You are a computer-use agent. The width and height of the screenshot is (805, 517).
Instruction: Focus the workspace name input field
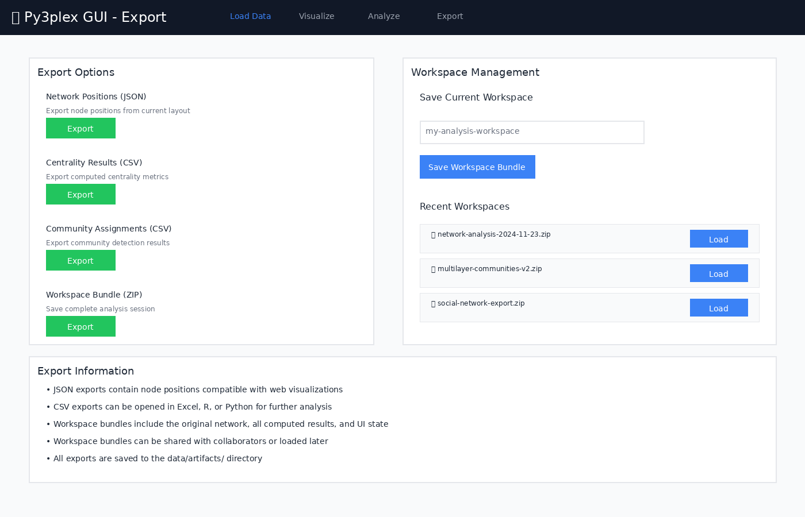(532, 132)
